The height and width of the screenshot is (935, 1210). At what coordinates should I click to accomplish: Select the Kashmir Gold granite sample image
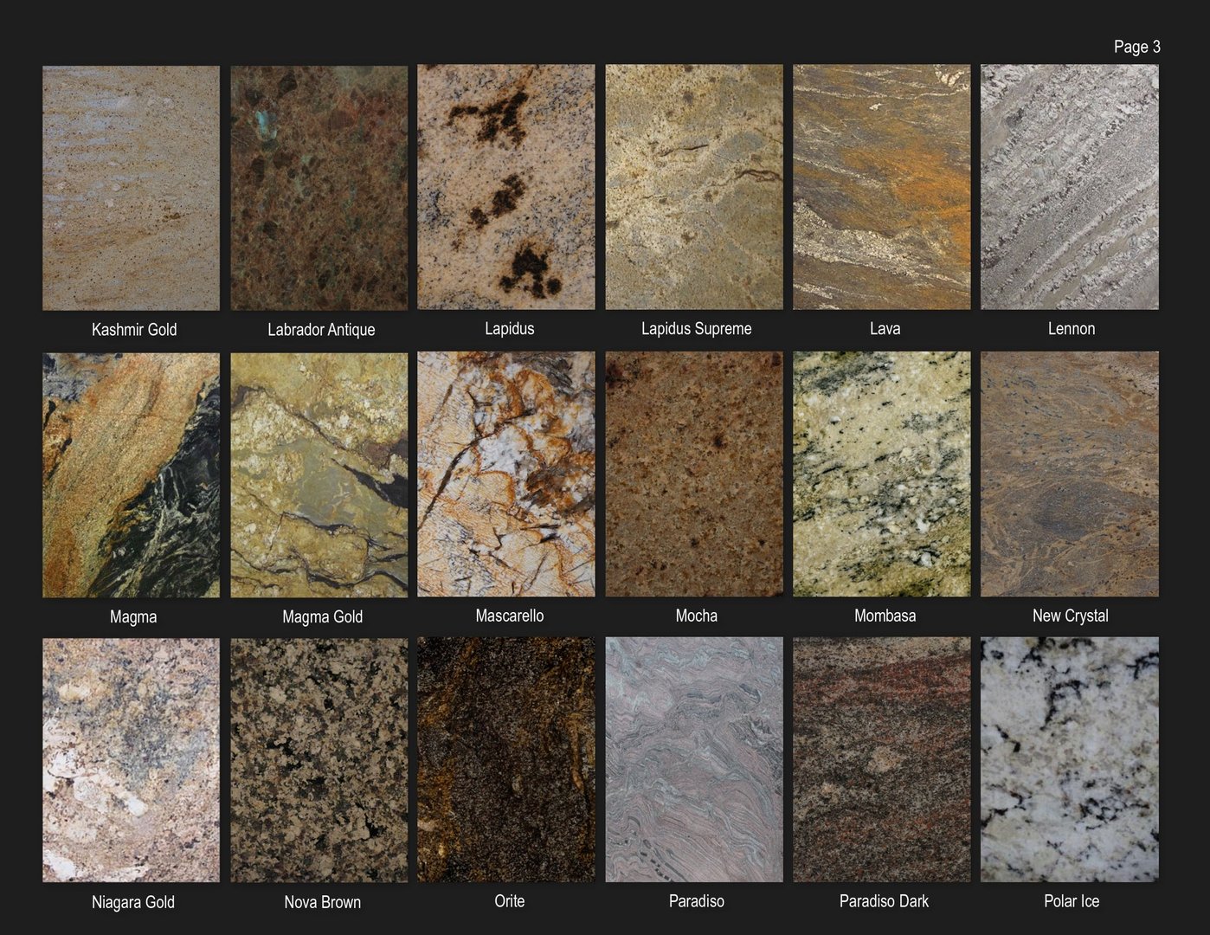[x=131, y=188]
